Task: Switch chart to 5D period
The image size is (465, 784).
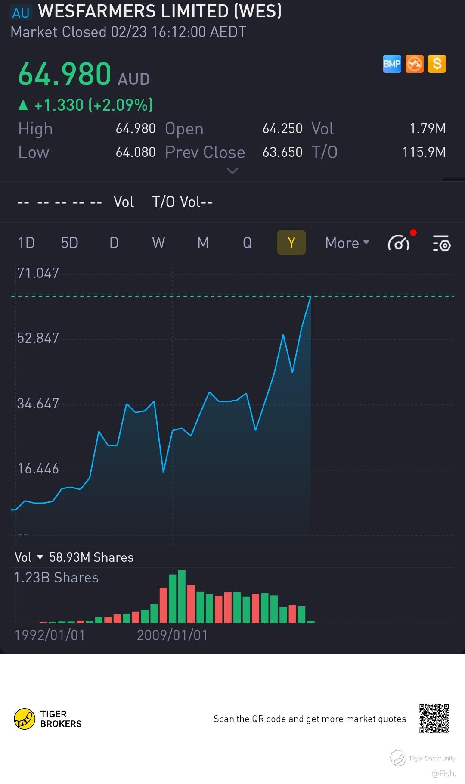Action: (70, 243)
